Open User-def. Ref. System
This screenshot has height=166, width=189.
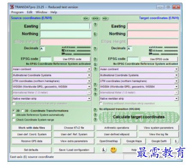click(74, 134)
